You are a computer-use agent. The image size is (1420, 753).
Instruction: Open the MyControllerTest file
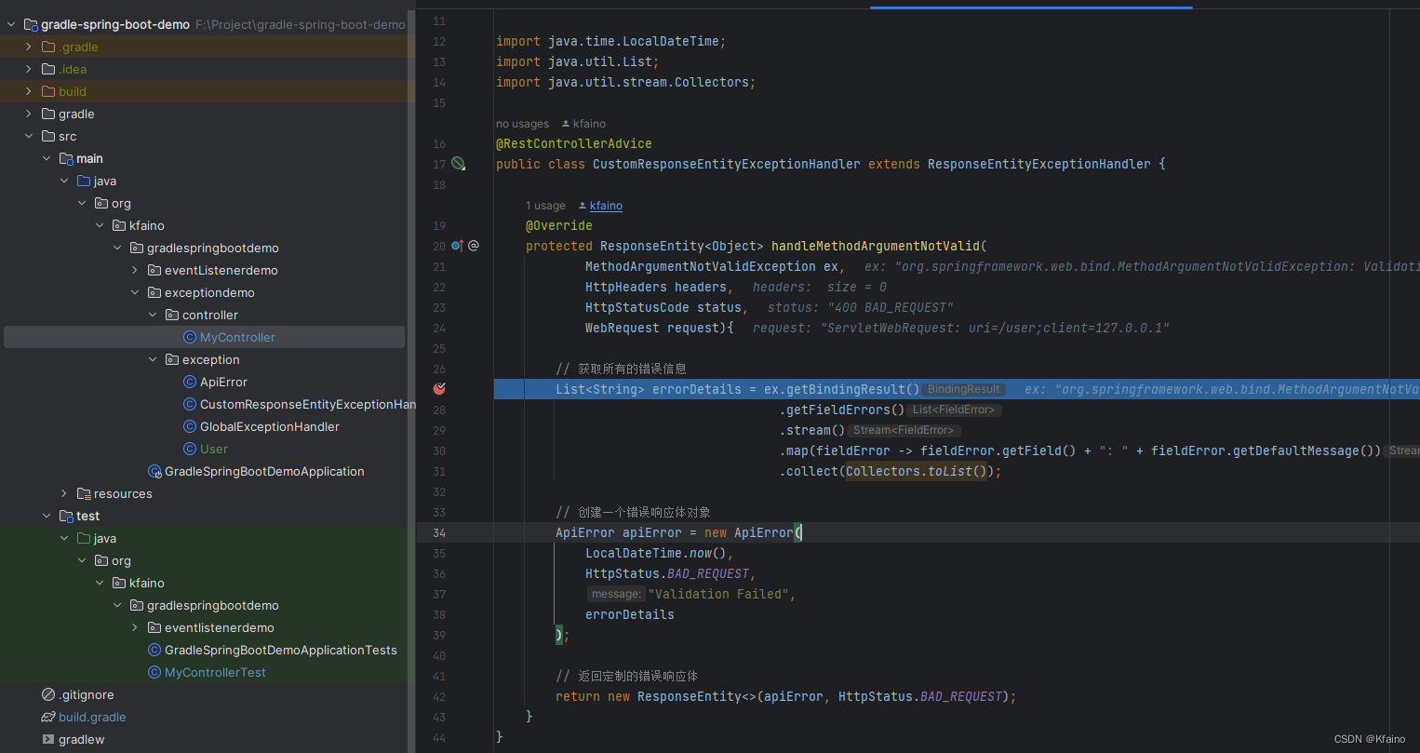215,672
